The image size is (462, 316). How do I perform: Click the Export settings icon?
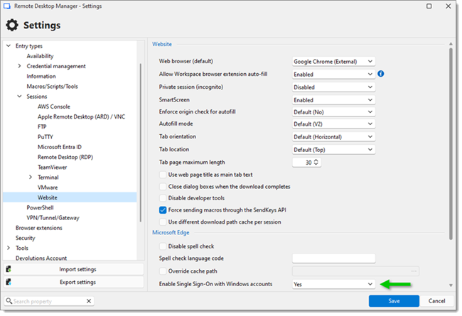9,282
